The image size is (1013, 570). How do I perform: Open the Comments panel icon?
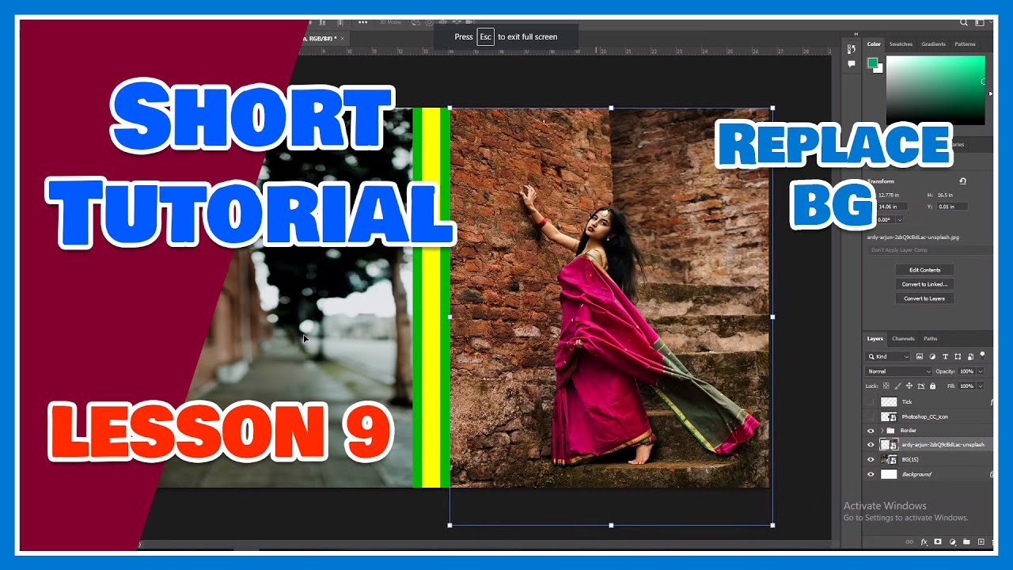852,64
